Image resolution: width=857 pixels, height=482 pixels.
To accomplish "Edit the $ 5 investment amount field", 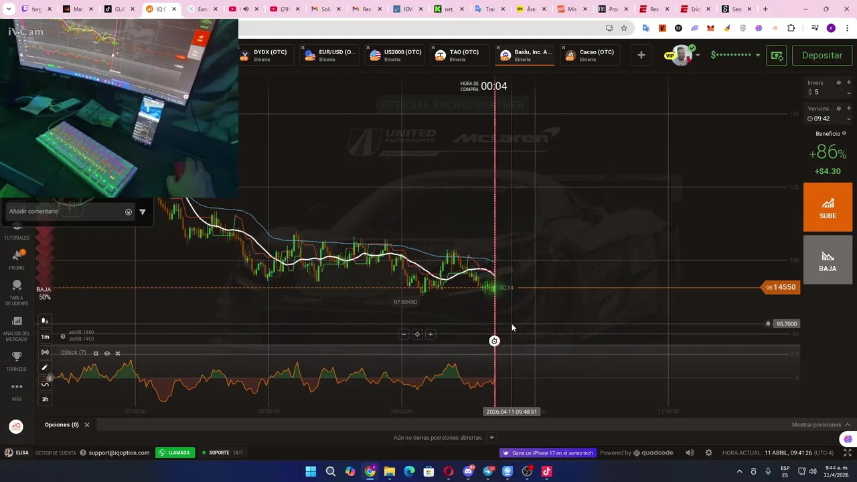I will pos(824,92).
